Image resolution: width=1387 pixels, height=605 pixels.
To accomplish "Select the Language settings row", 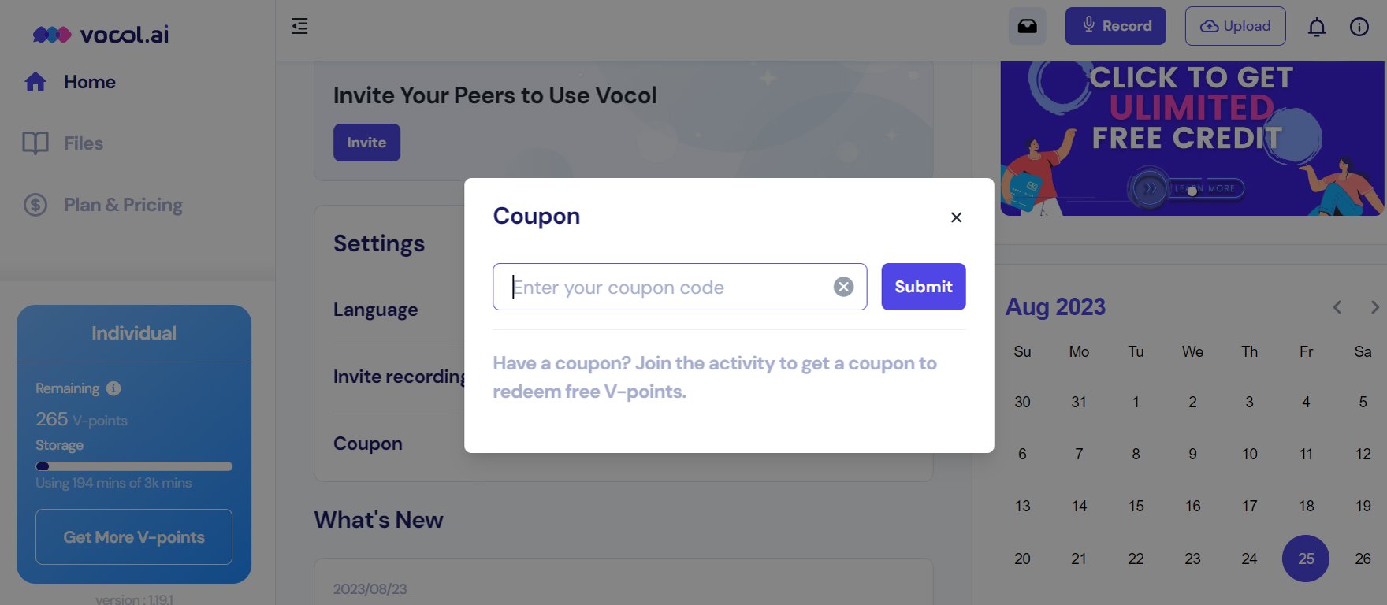I will point(376,309).
